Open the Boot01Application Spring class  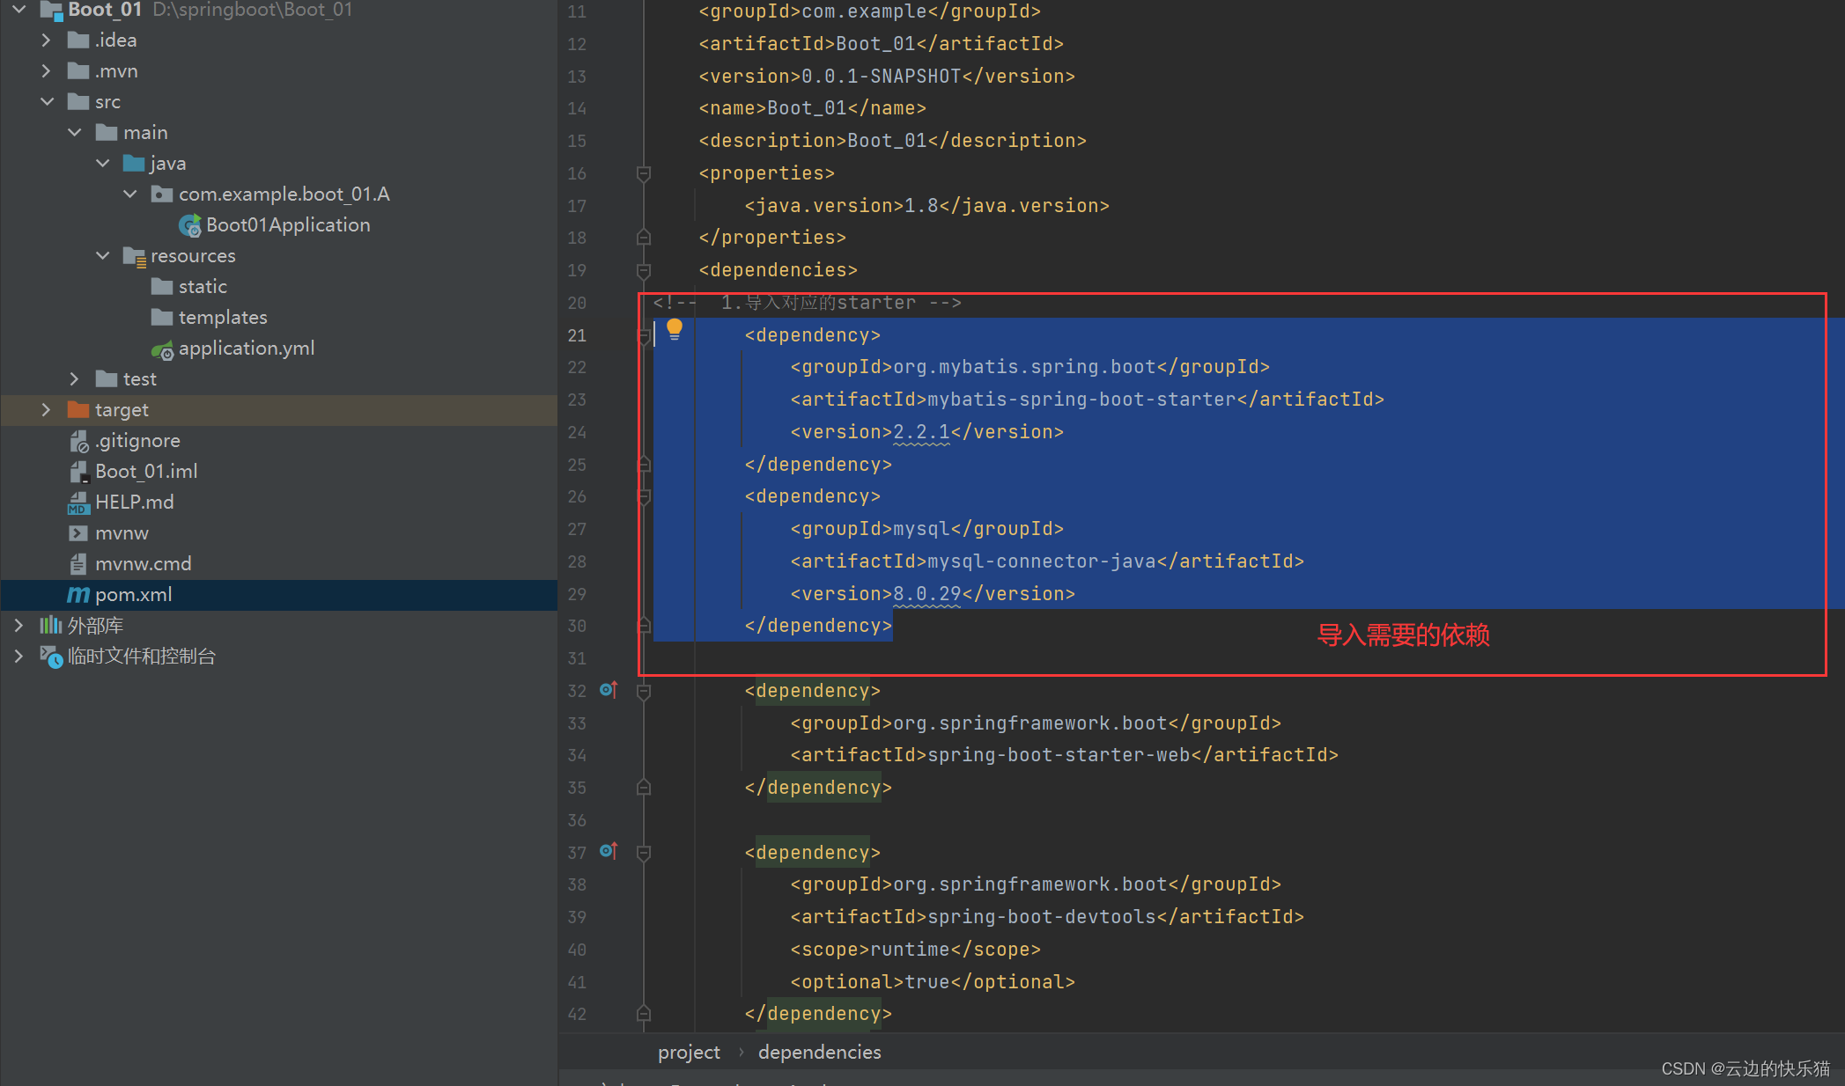(x=287, y=225)
